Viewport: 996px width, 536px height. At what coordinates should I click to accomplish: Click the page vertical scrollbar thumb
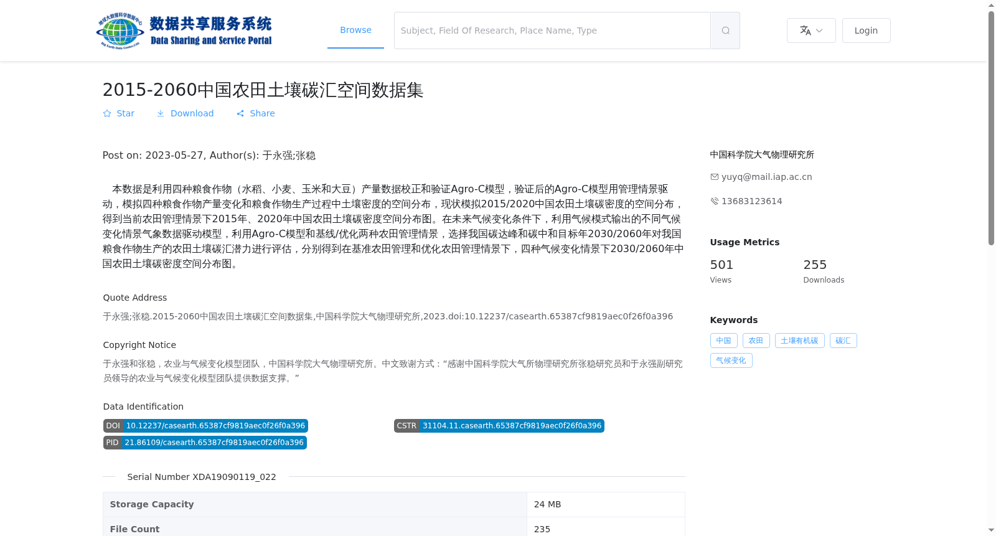point(991,128)
